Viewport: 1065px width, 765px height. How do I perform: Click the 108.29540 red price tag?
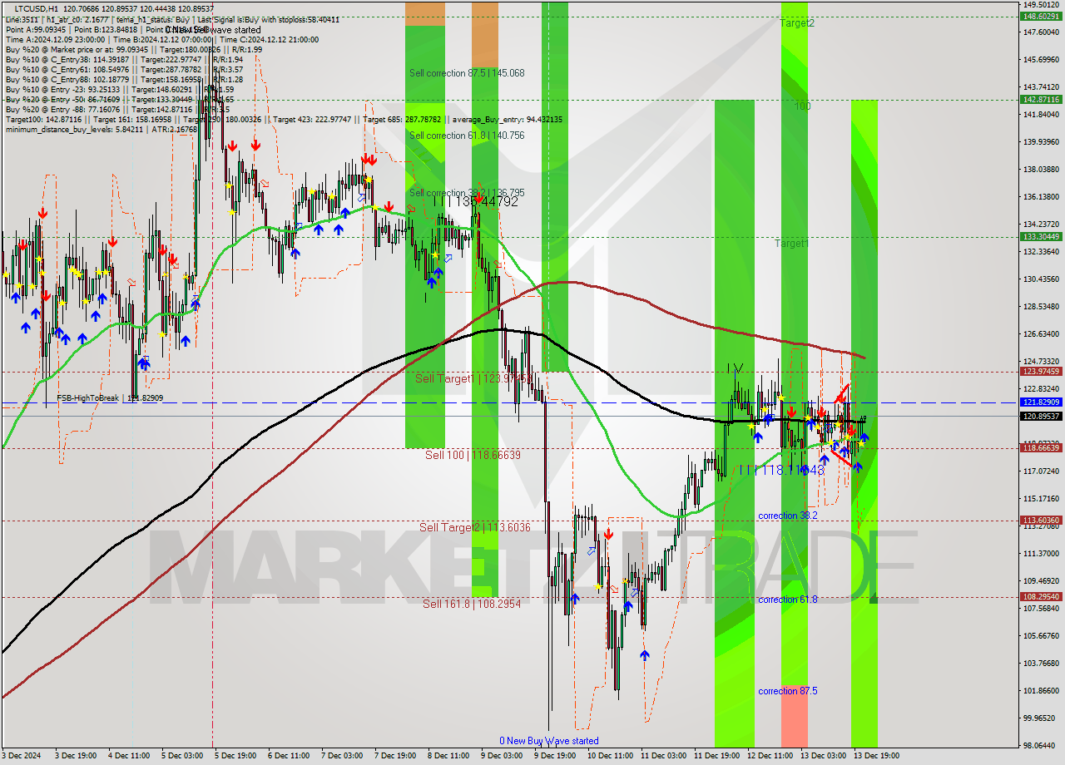1041,597
